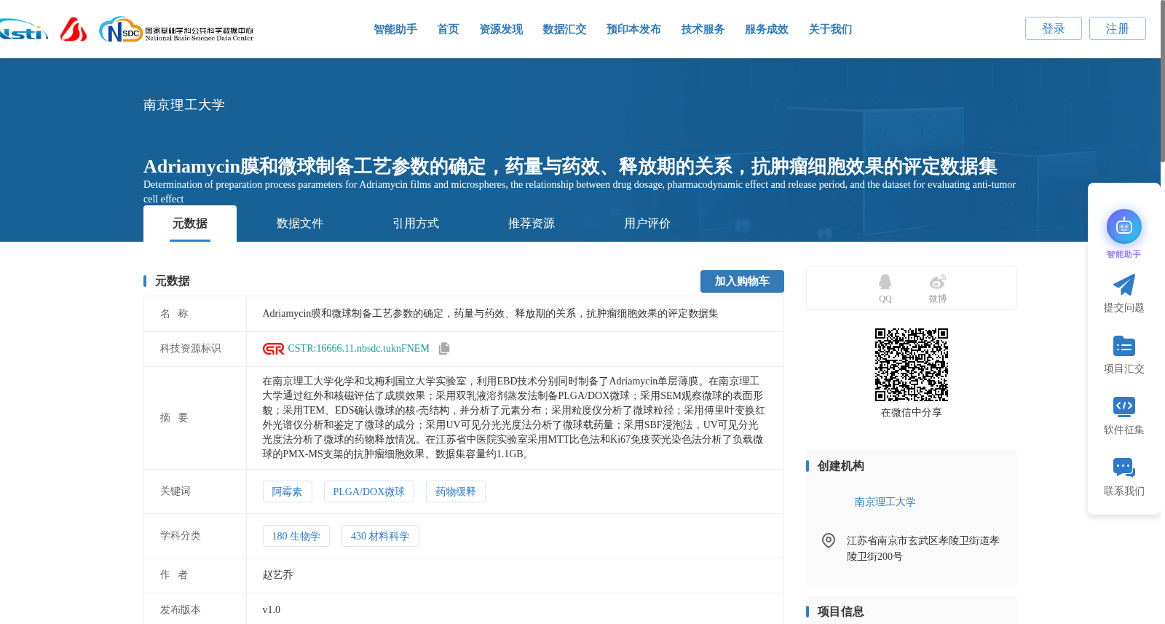Viewport: 1165px width, 624px height.
Task: Open the 智能助手 robot icon in sidebar
Action: [x=1123, y=226]
